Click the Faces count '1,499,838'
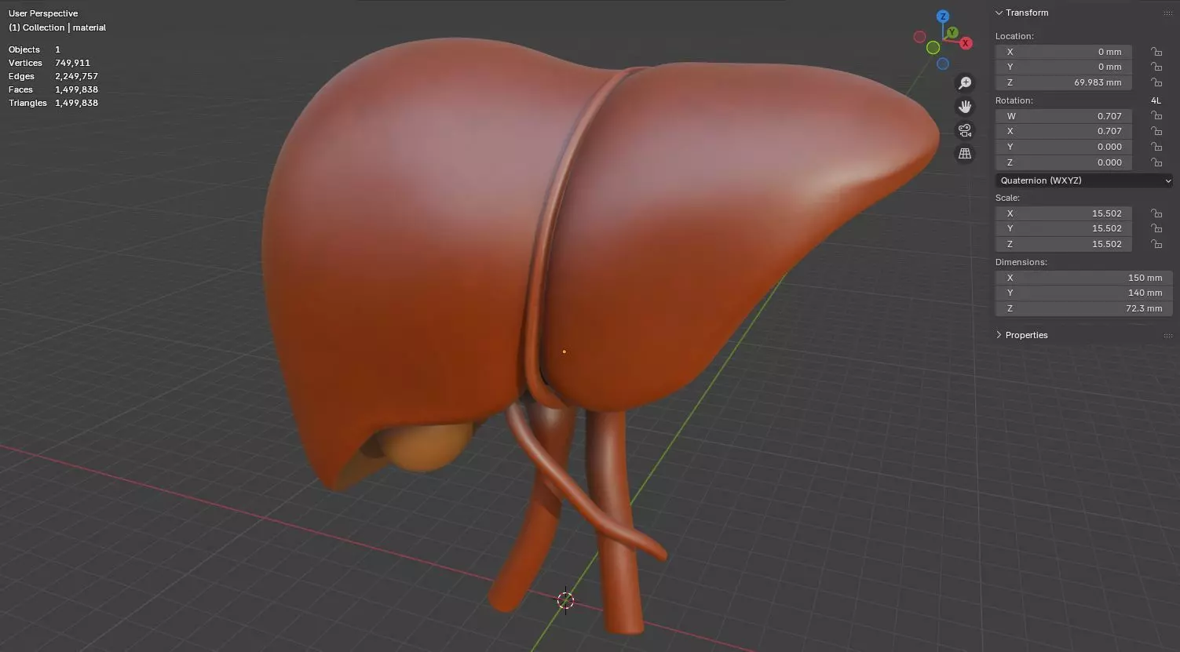The height and width of the screenshot is (652, 1180). [x=76, y=89]
